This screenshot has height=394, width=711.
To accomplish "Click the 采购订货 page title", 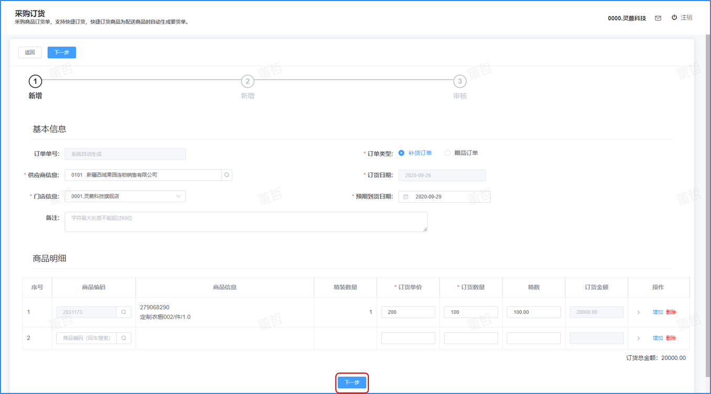I will tap(30, 13).
